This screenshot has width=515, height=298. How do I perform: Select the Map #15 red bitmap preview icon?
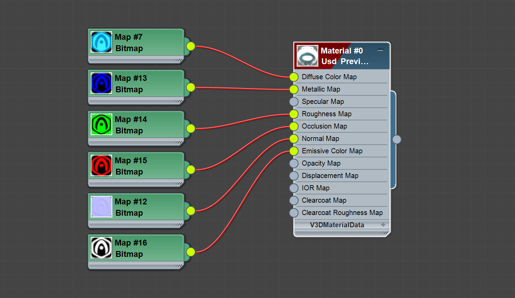pos(101,166)
